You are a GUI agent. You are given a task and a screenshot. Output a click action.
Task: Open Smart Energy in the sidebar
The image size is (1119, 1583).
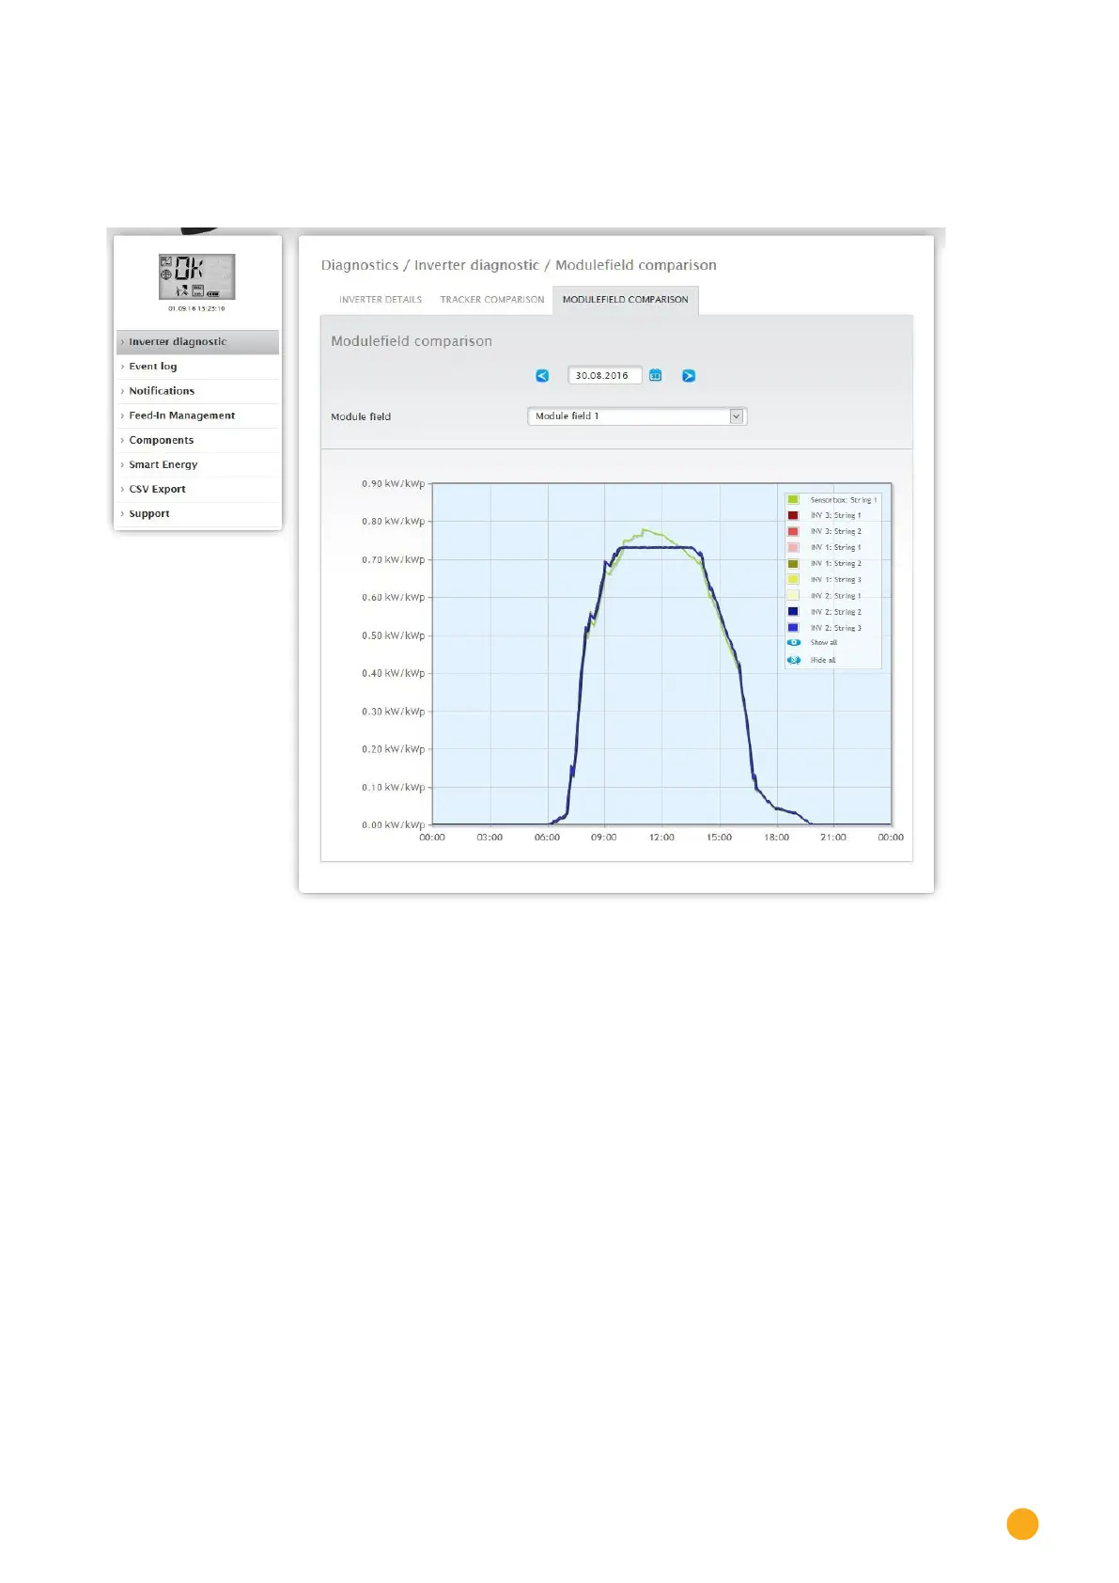[197, 464]
